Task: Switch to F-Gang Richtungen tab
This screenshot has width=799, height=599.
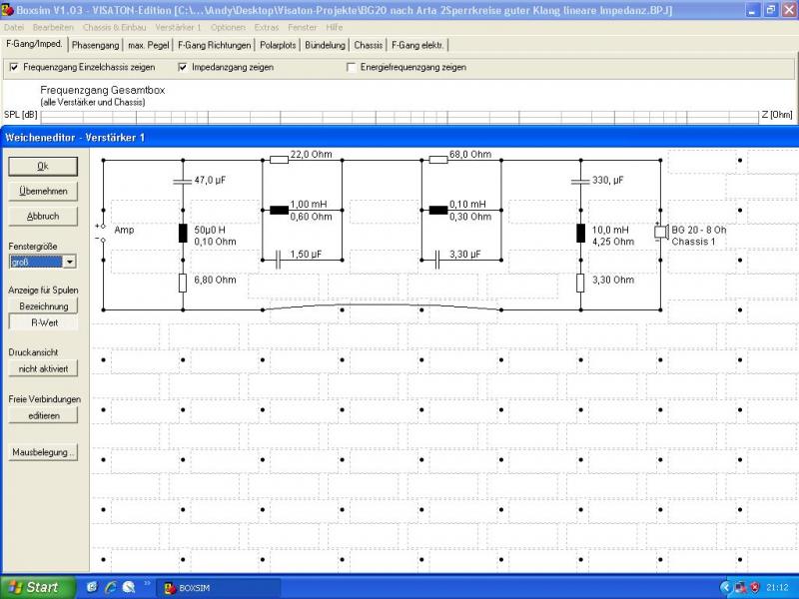Action: pos(214,45)
